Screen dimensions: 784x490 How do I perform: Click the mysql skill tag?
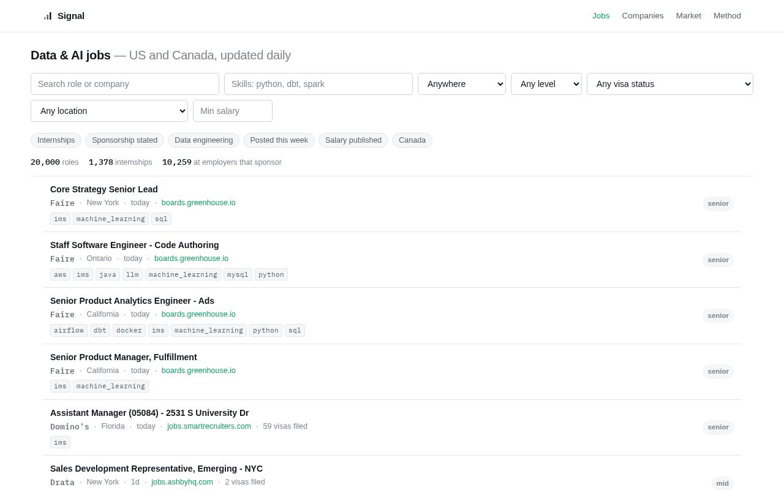238,274
